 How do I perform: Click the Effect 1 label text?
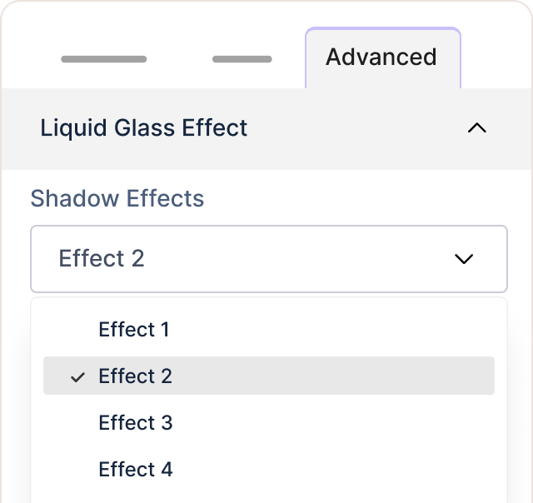click(134, 330)
